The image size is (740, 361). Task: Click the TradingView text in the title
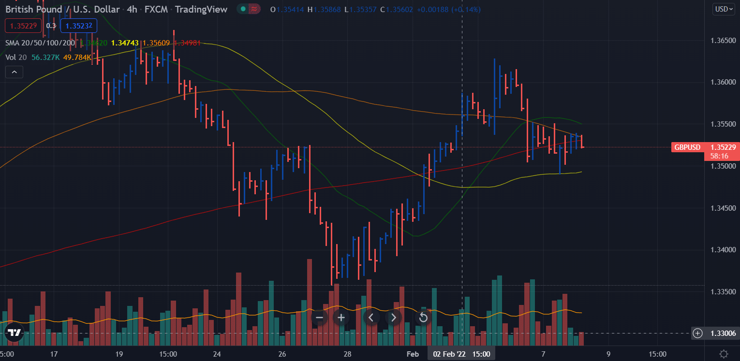click(201, 9)
